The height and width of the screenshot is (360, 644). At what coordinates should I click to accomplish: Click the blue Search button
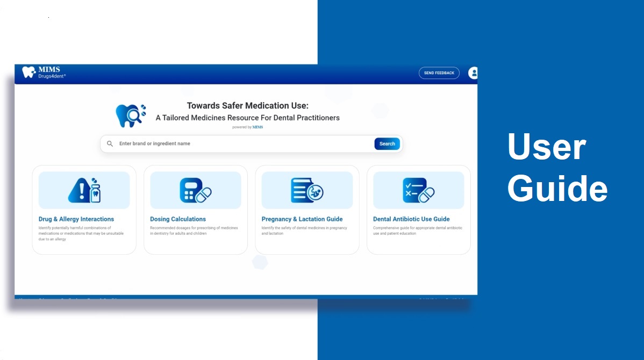[x=387, y=144]
